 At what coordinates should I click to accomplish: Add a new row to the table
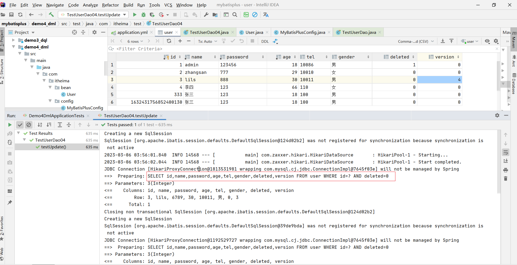pos(180,41)
